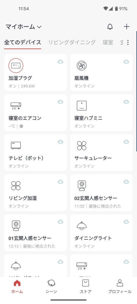The height and width of the screenshot is (304, 137).
Task: Open the サーキュレーター device icon
Action: [x=81, y=145]
